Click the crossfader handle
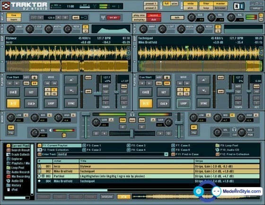265x205 pixels. click(132, 134)
